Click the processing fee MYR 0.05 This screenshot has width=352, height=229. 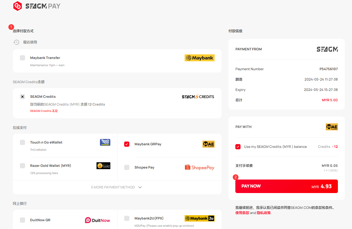(330, 166)
